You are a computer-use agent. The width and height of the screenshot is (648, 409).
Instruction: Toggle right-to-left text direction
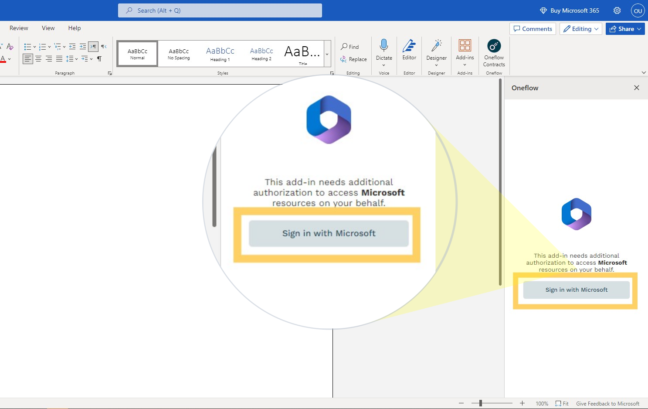(x=104, y=47)
